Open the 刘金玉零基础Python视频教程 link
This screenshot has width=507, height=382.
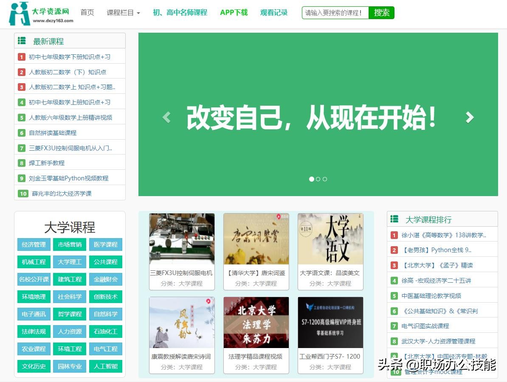69,178
